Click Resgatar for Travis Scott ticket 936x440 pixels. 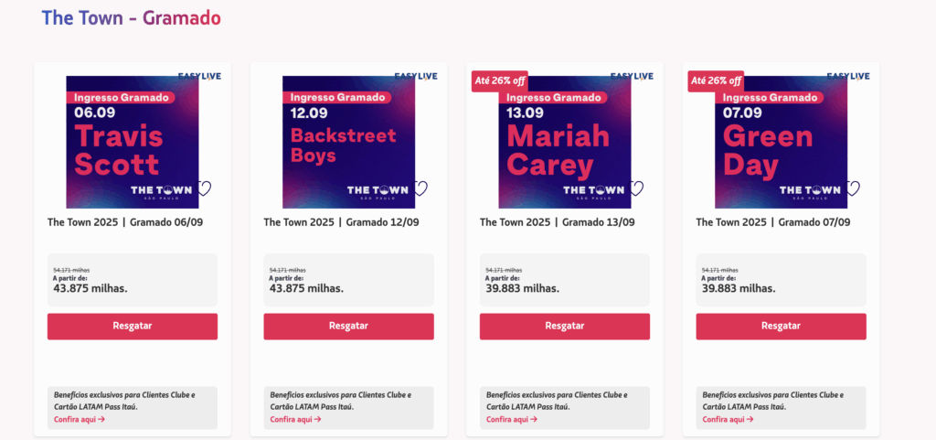(x=133, y=327)
